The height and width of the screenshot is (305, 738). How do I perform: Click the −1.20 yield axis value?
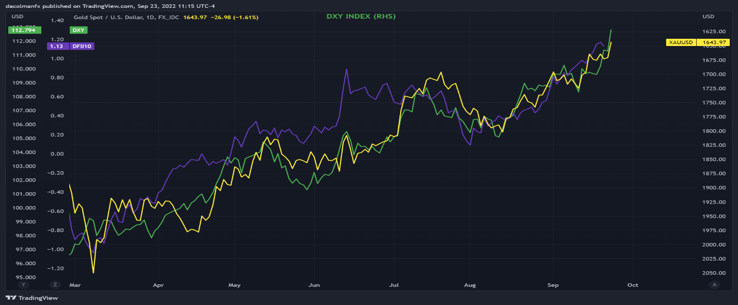pos(56,268)
